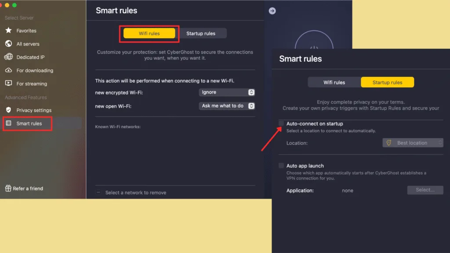Click the yellow minimize window button
Image resolution: width=450 pixels, height=253 pixels.
point(7,5)
